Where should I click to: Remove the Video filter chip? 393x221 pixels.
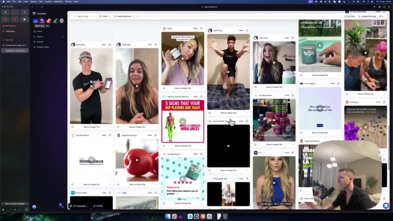[110, 16]
